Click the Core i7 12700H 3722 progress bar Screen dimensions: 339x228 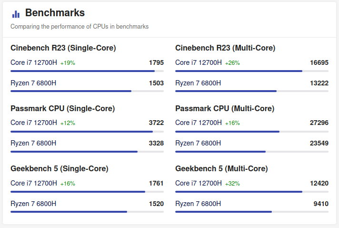click(x=87, y=132)
